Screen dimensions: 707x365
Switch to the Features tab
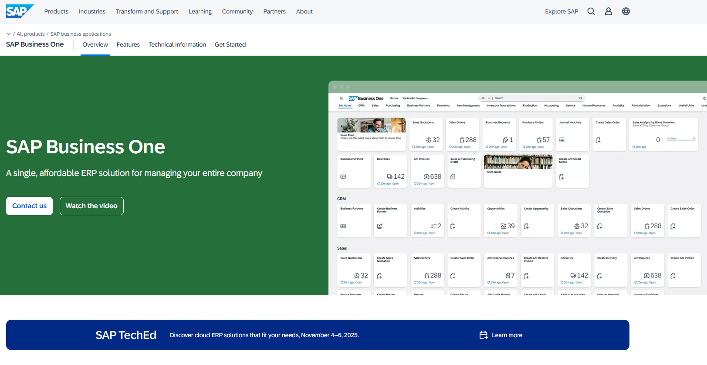click(x=128, y=44)
